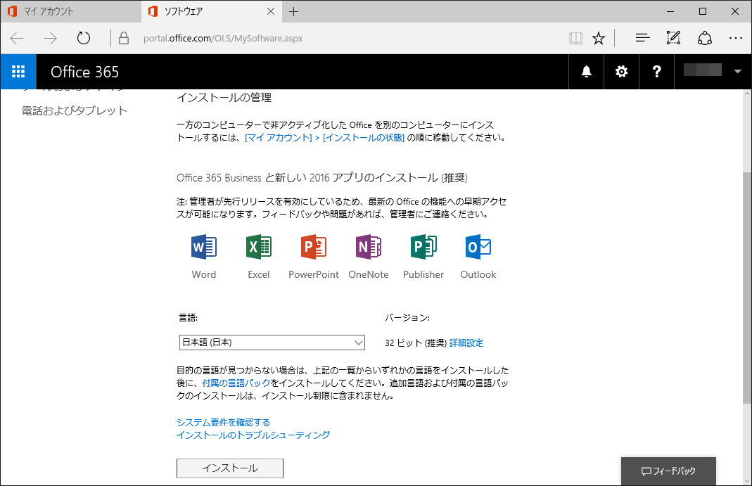This screenshot has width=752, height=486.
Task: Click the Outlook label text
Action: 478,274
